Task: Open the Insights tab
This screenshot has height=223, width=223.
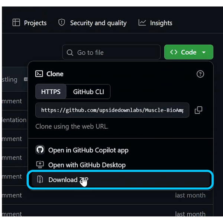Action: (155, 23)
